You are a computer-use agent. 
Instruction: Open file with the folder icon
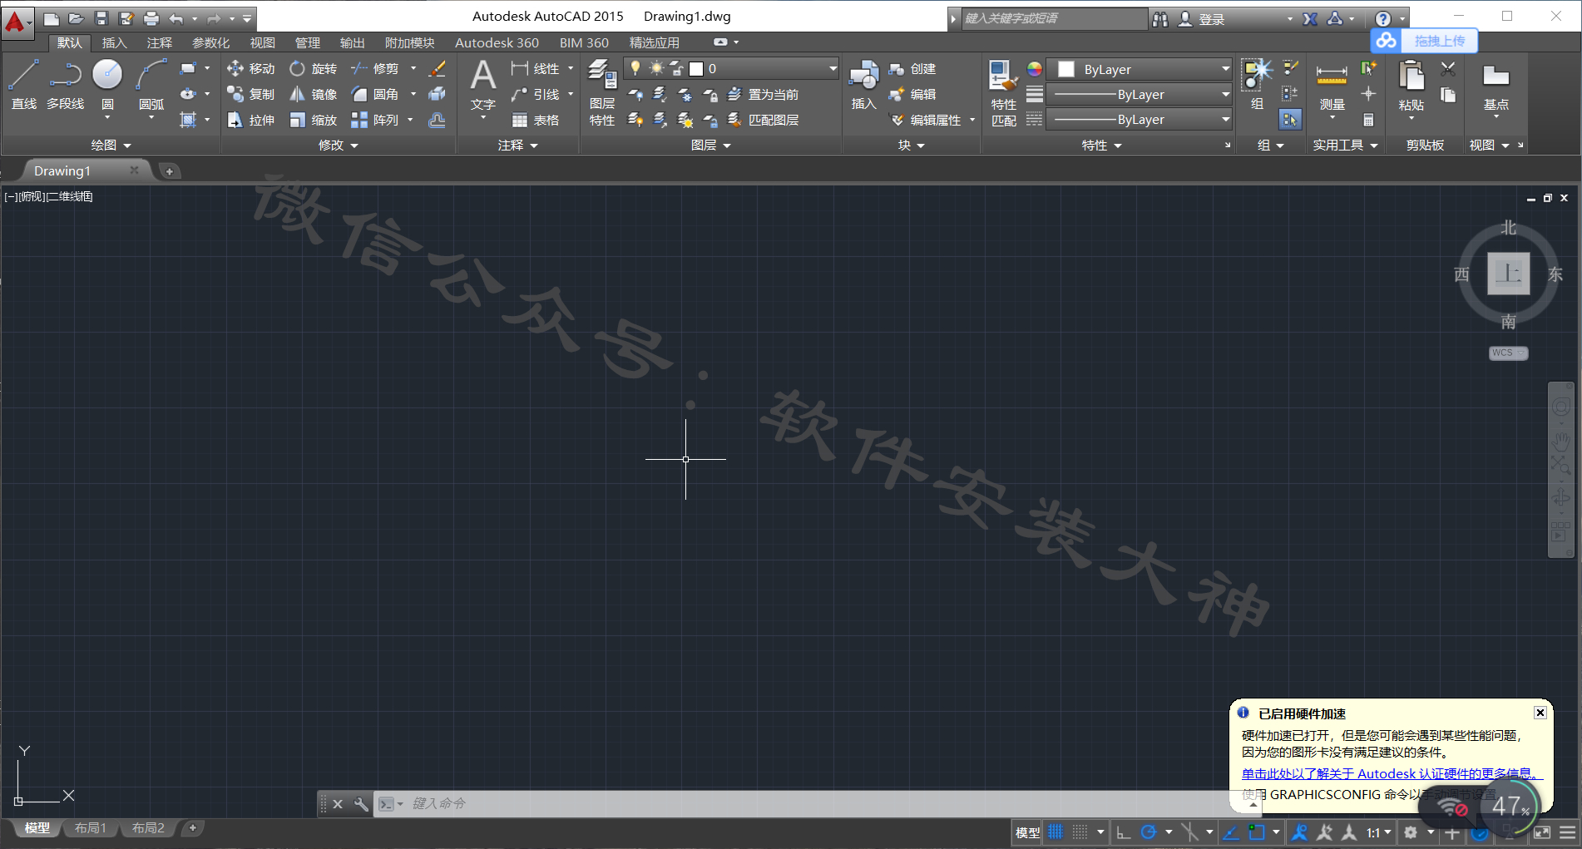point(76,18)
